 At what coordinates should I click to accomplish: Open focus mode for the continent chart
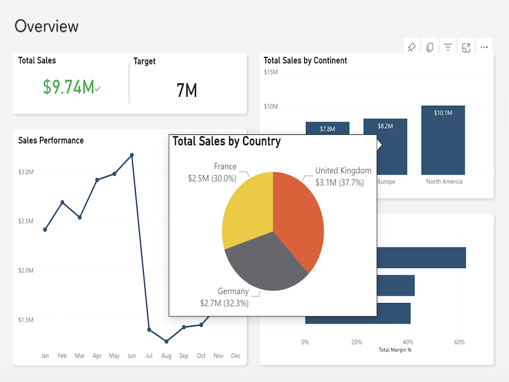[x=466, y=47]
